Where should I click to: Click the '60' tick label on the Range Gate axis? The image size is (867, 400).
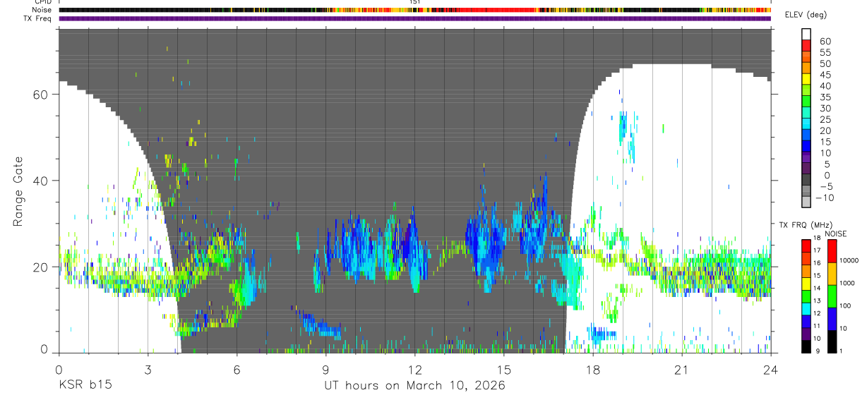coord(40,95)
